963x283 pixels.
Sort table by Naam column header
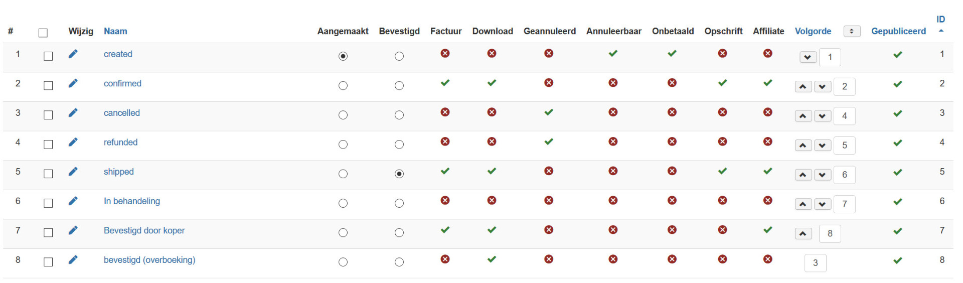[115, 31]
